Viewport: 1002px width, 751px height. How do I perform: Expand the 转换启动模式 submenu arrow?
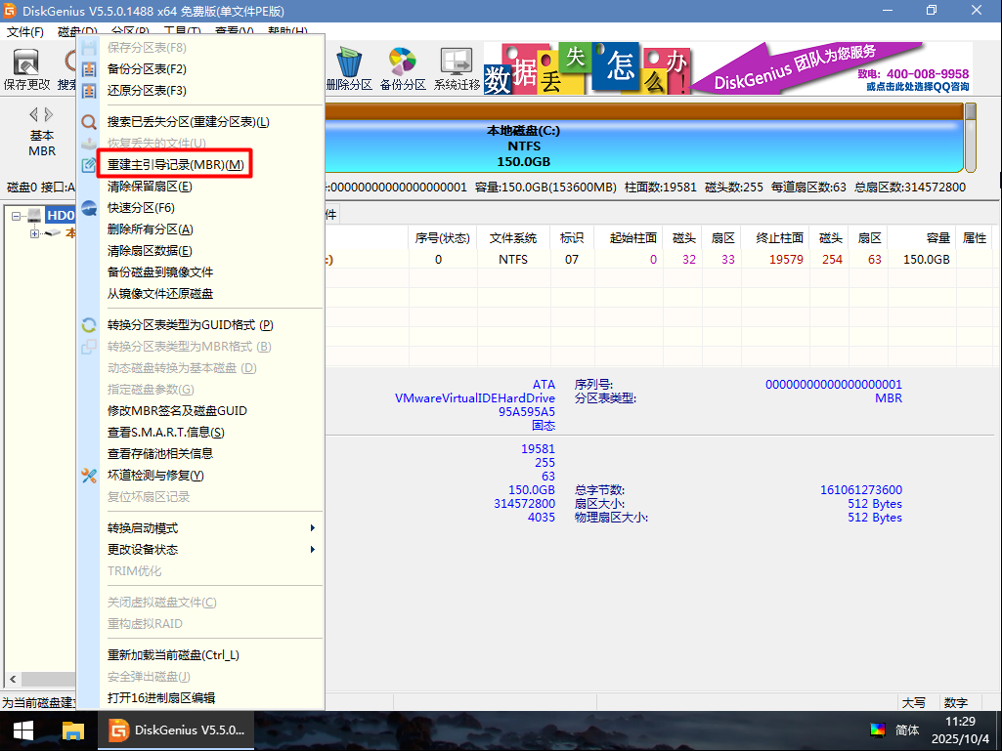[x=313, y=528]
